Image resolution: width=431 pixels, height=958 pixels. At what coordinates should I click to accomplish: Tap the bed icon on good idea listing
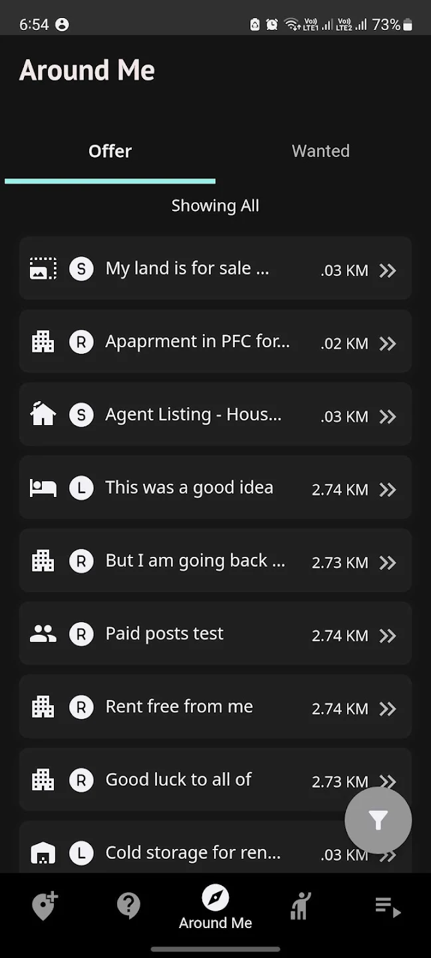click(43, 488)
